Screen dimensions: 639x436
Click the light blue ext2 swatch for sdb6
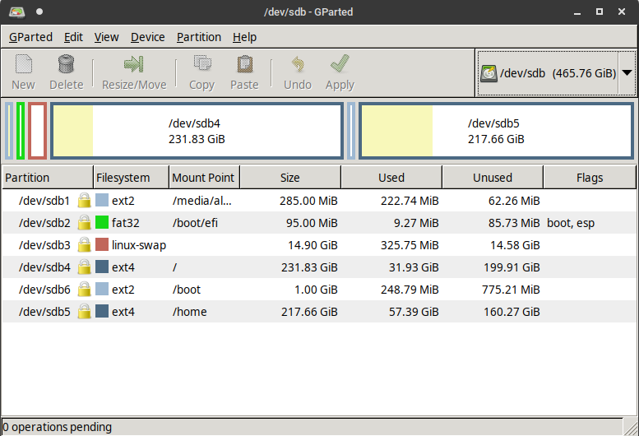[x=102, y=289]
